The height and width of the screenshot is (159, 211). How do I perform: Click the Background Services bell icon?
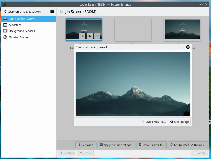tap(5, 31)
